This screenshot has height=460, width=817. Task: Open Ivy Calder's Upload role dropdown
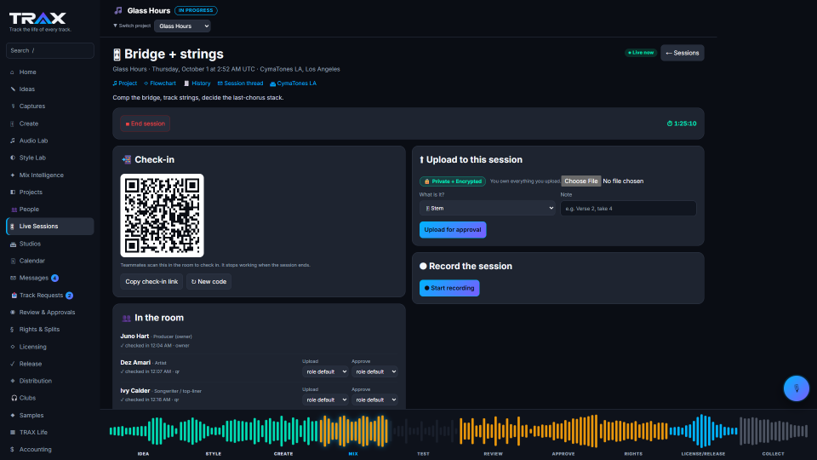[325, 400]
